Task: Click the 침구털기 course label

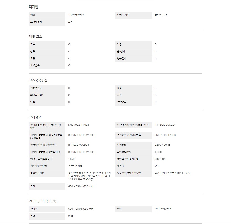Action: (x=121, y=58)
